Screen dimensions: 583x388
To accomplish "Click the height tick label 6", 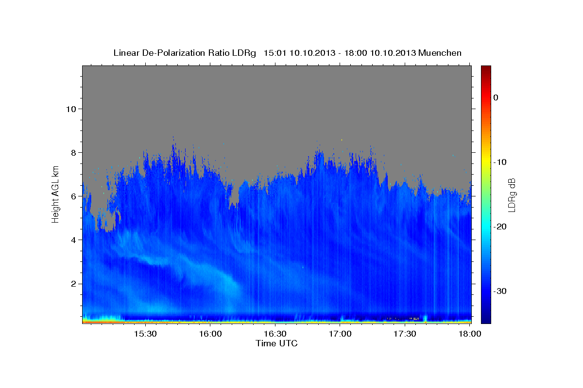I will (x=73, y=196).
